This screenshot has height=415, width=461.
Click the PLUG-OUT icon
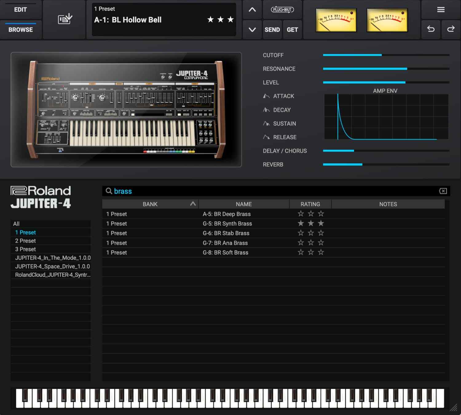[x=282, y=10]
